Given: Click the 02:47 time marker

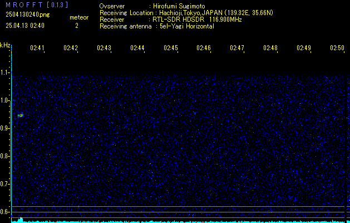Looking at the screenshot, I should tap(237, 48).
